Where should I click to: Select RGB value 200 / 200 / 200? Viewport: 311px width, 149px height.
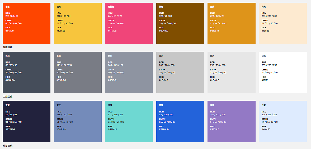[167, 65]
